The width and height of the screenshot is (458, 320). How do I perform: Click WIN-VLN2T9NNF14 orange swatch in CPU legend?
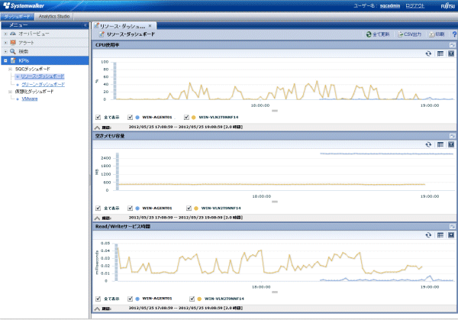193,117
